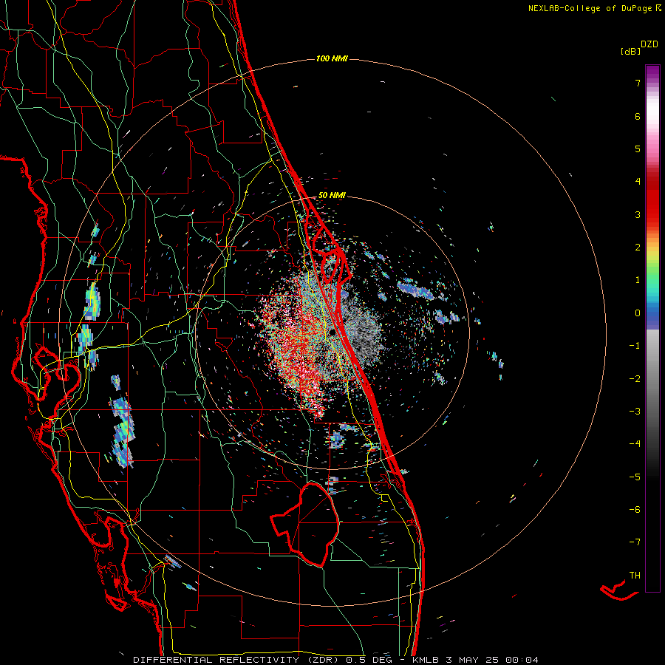
Task: Click the 7 value on the colorbar
Action: click(638, 83)
